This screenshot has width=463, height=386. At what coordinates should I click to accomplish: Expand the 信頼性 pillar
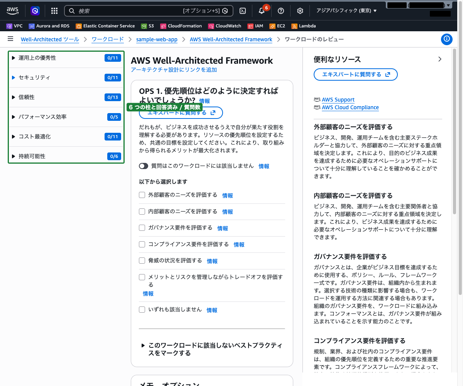(x=14, y=97)
